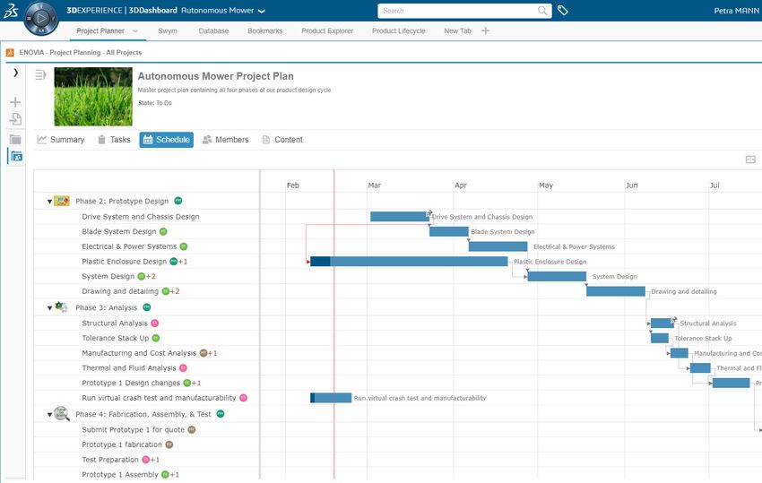Screen dimensions: 762x483
Task: Click the import document icon in sidebar
Action: click(x=15, y=119)
